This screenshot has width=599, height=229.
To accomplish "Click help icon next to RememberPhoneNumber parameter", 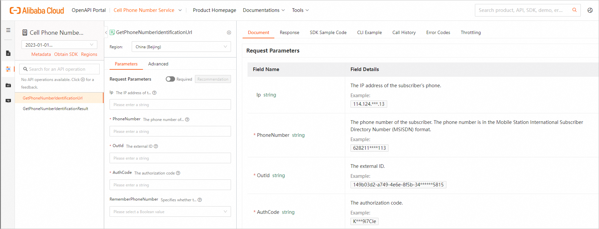I will [200, 200].
